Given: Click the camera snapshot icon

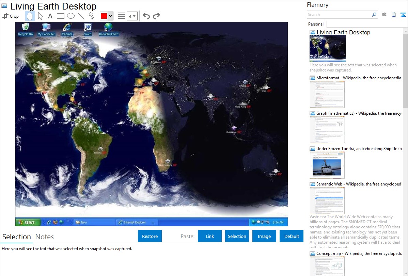Looking at the screenshot, I should (x=384, y=15).
